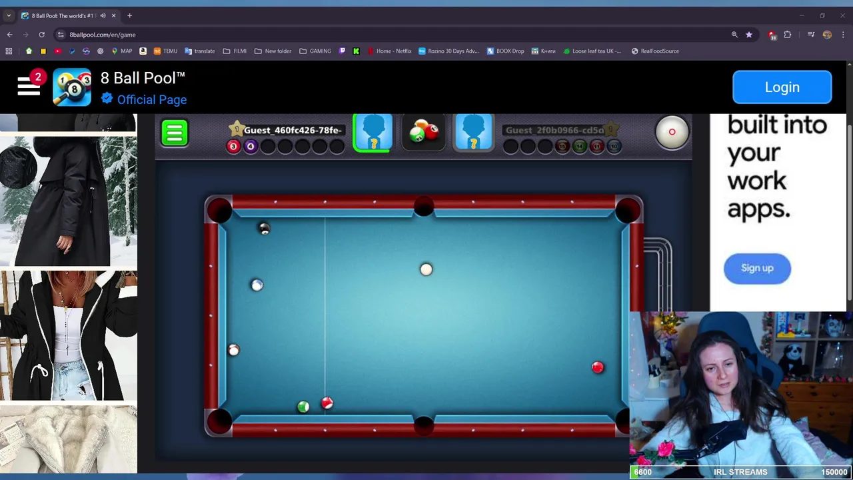Click the address bar with 8ballpool.com URL
The height and width of the screenshot is (480, 853).
coord(393,35)
